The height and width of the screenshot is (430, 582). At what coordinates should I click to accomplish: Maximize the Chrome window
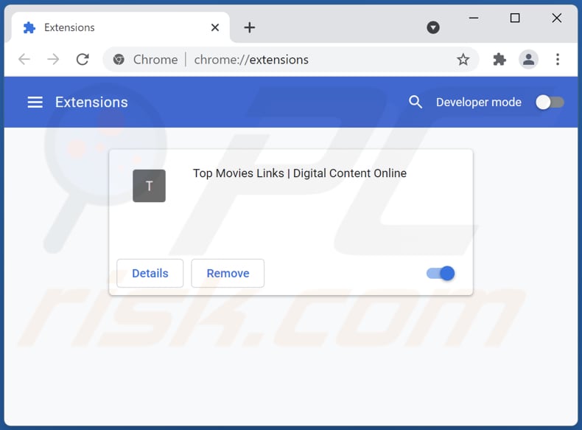coord(515,18)
